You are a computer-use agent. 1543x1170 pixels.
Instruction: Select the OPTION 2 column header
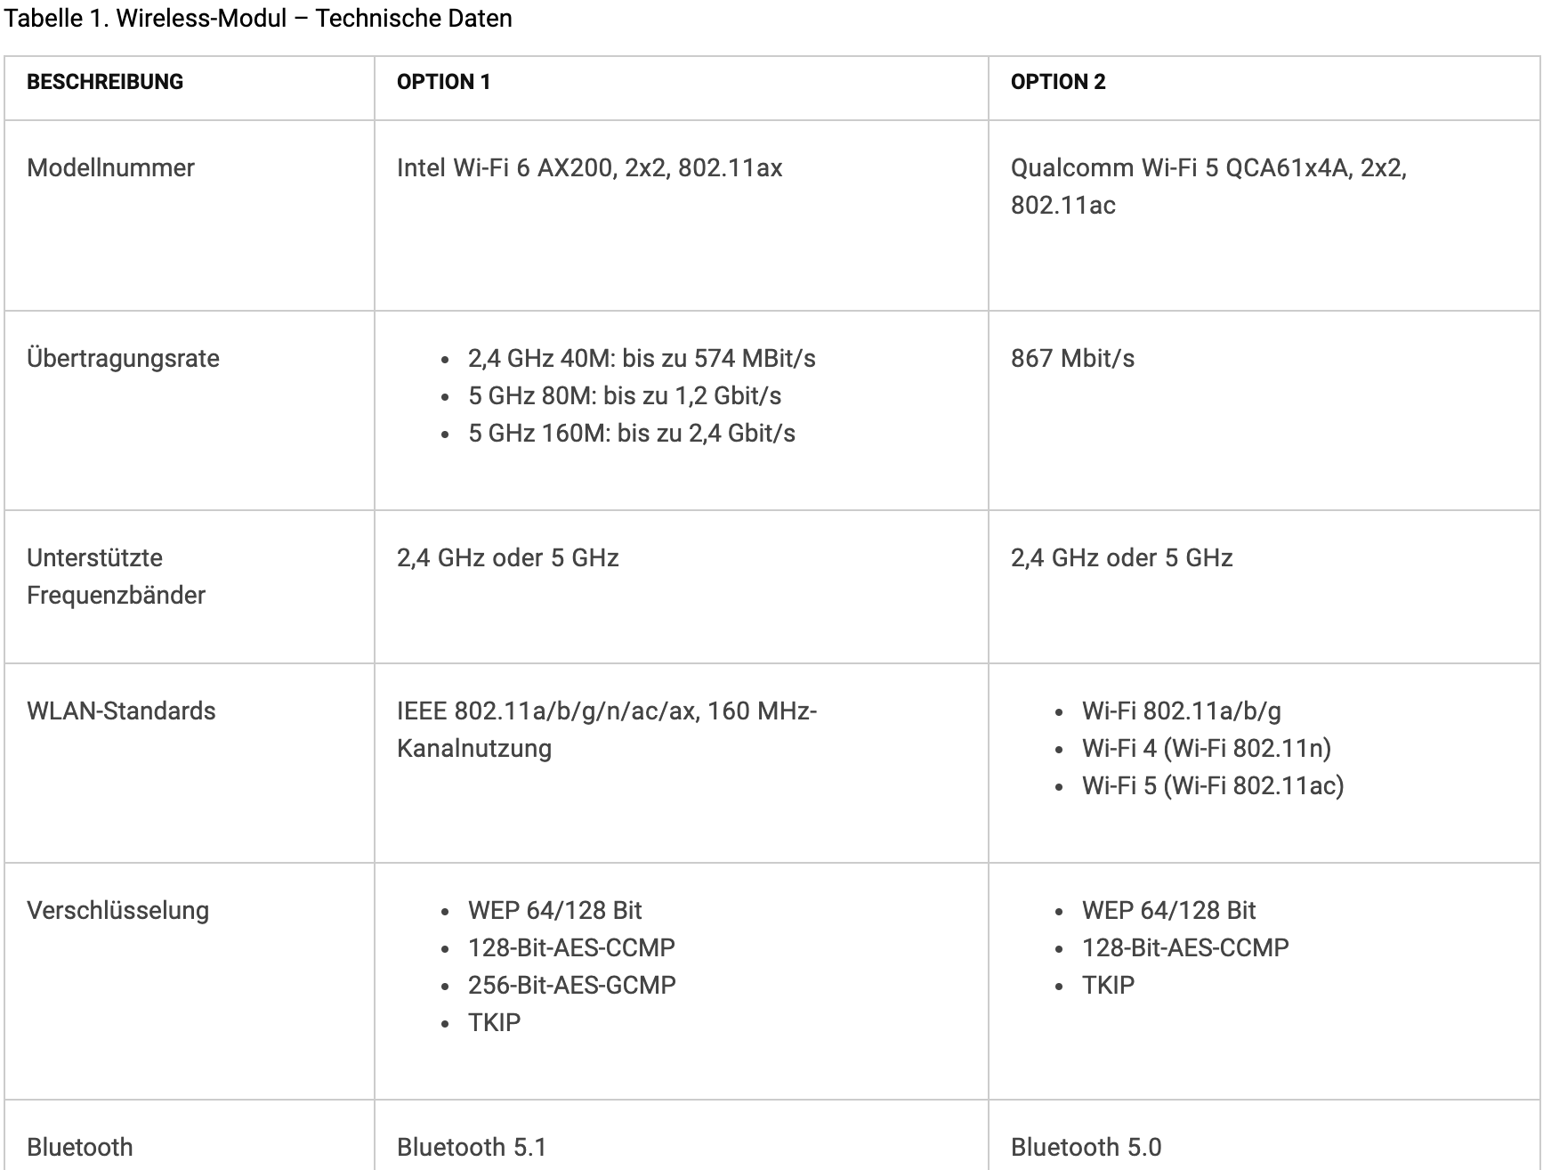pyautogui.click(x=1057, y=82)
